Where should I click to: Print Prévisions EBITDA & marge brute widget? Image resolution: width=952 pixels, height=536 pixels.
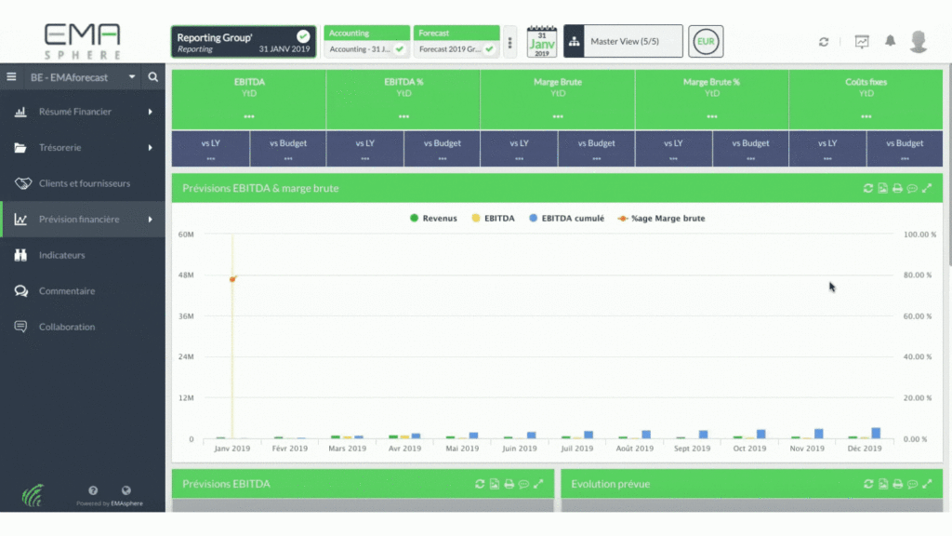tap(897, 188)
